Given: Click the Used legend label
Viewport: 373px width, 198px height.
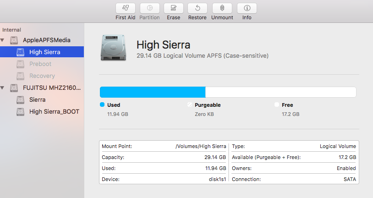Looking at the screenshot, I should [114, 105].
